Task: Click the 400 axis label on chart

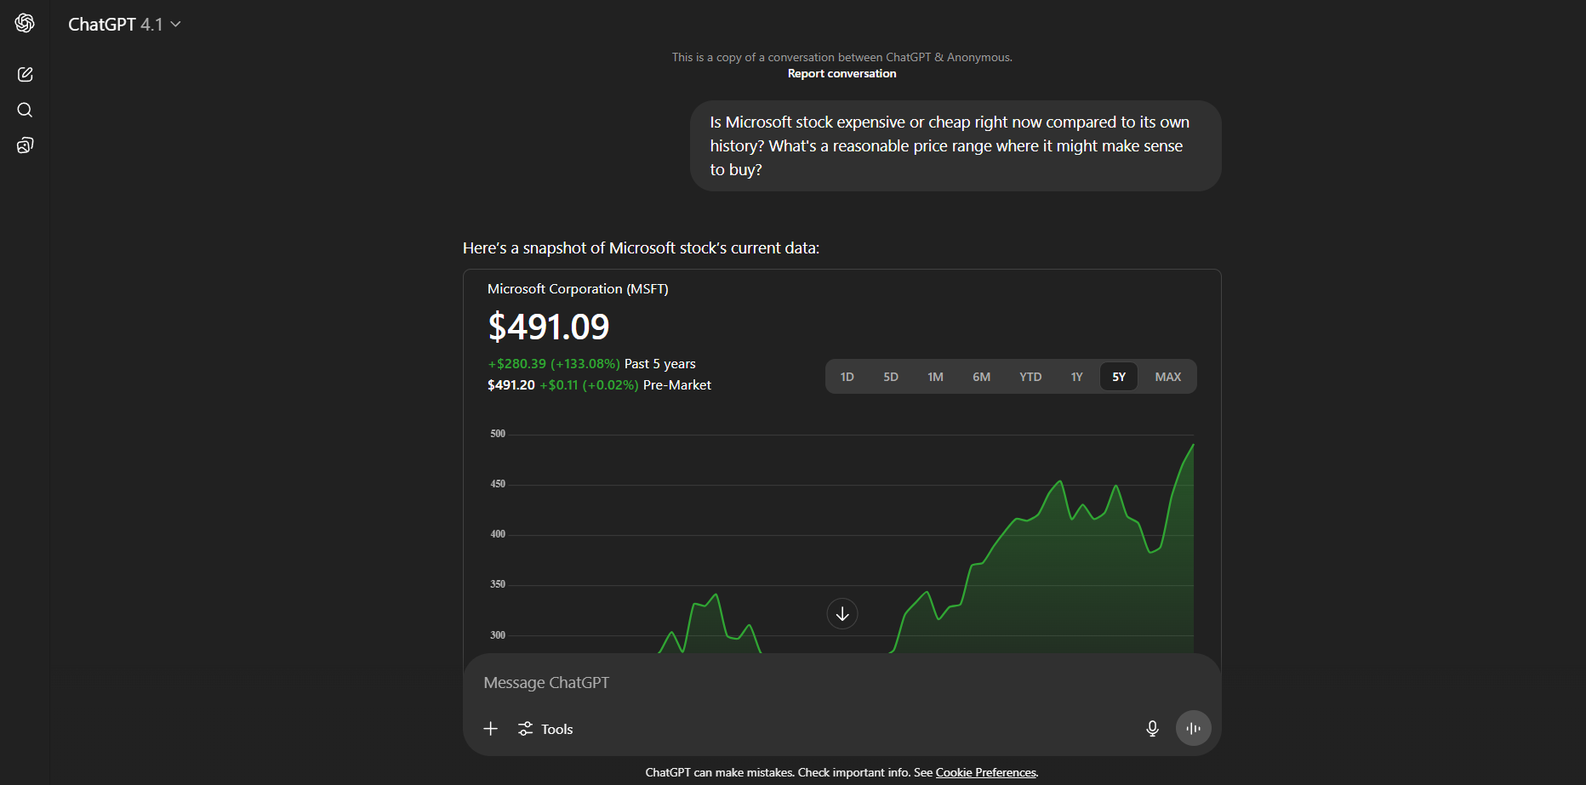Action: coord(498,534)
